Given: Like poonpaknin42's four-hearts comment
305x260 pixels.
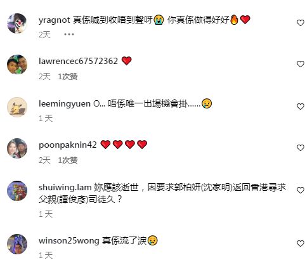Looking at the screenshot, I should coord(300,148).
